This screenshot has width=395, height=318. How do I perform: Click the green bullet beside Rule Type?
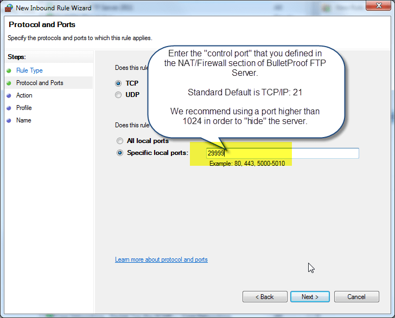coord(9,70)
